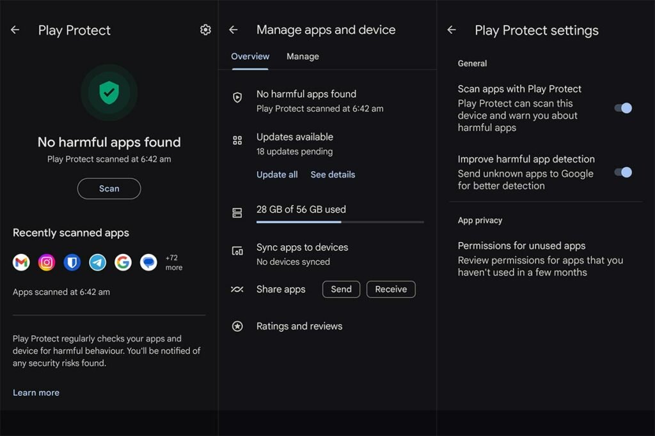Tap 'No devices synced' text
This screenshot has width=655, height=436.
pyautogui.click(x=293, y=262)
